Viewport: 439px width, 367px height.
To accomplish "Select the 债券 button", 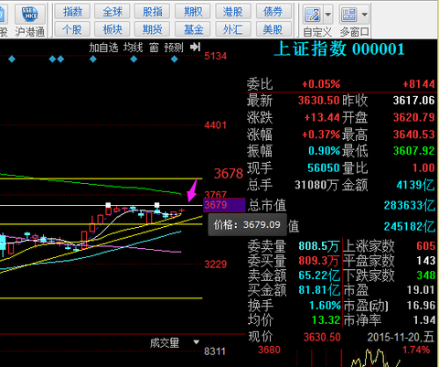I will [273, 12].
